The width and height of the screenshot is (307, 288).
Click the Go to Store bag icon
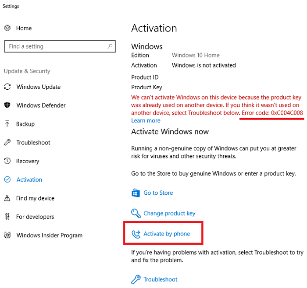click(136, 193)
